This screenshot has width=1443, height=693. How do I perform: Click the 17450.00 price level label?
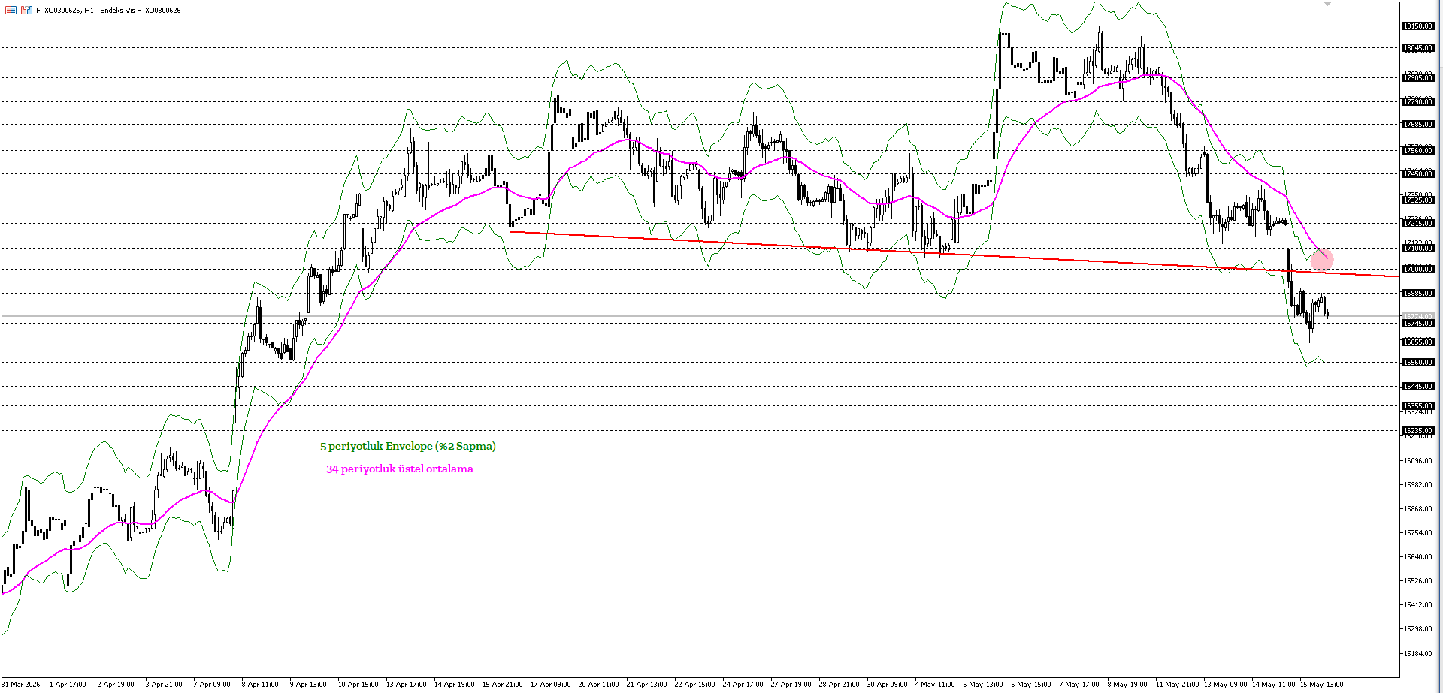[1418, 174]
